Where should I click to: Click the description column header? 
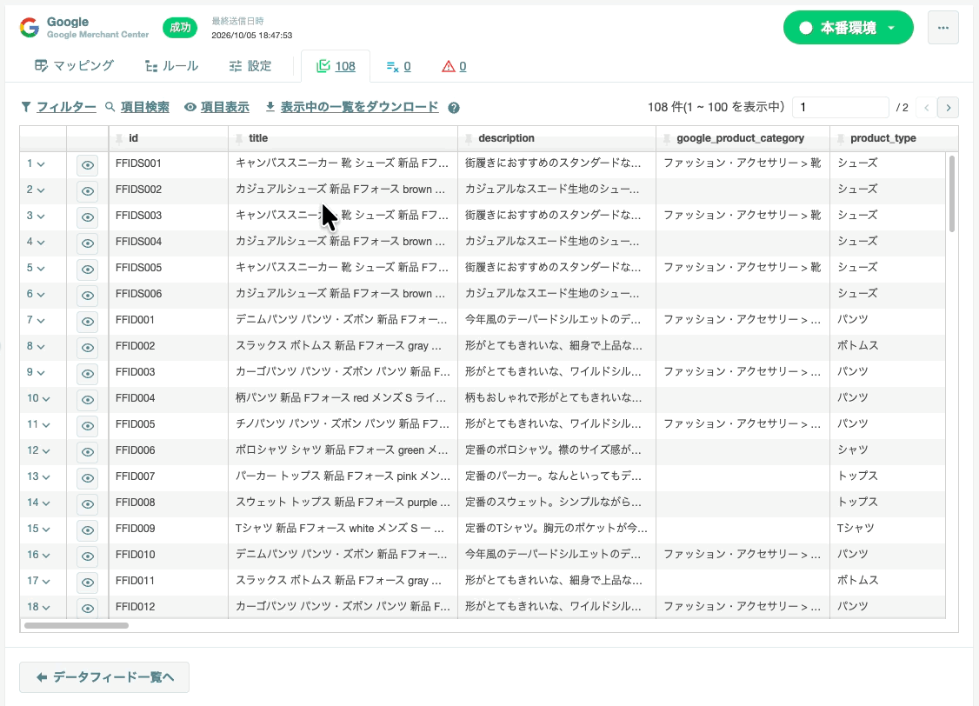pos(556,138)
